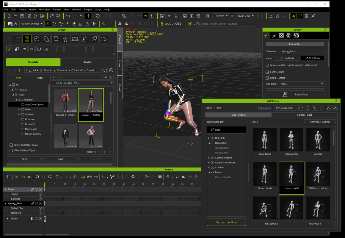Click the Apply Pose button
The image size is (345, 238).
(x=315, y=224)
